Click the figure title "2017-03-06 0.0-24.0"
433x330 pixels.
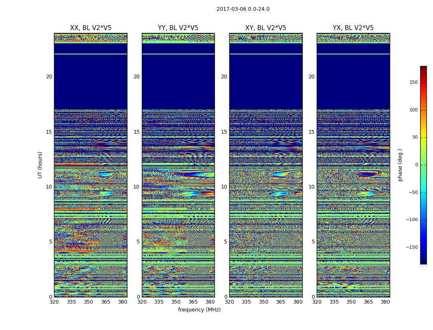(x=243, y=9)
